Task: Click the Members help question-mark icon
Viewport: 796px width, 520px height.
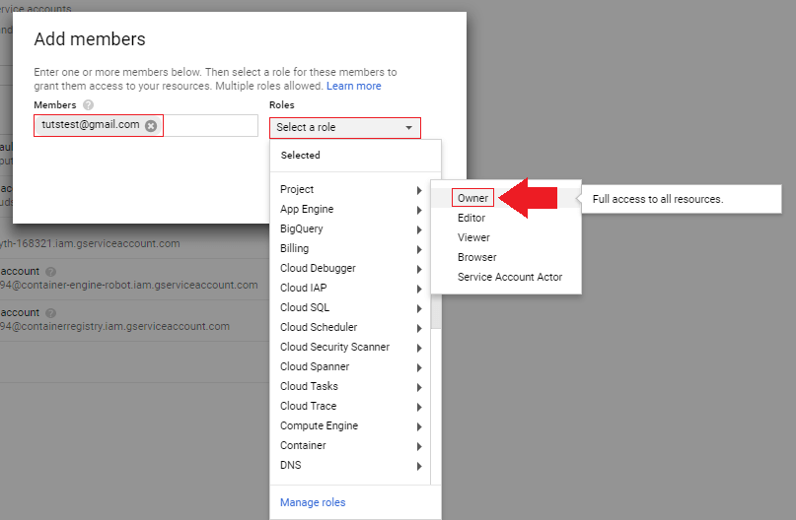Action: pos(89,105)
